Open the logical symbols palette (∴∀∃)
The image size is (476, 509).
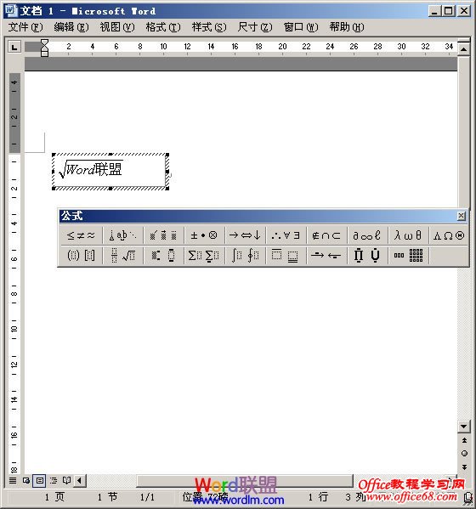click(286, 235)
